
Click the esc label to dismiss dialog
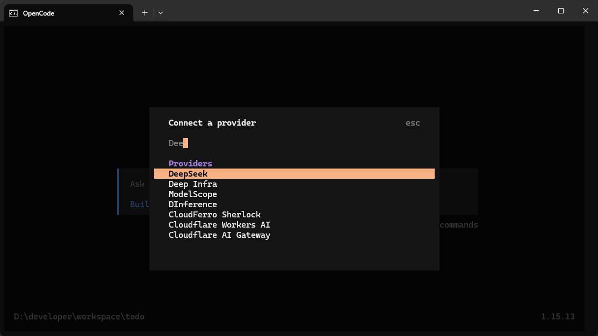pos(413,123)
